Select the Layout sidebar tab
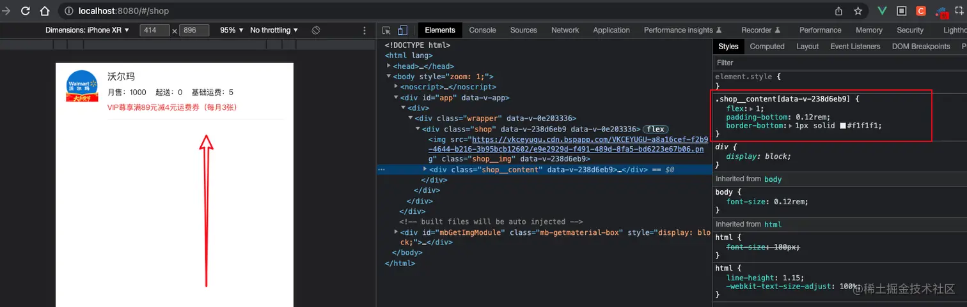Viewport: 967px width, 307px height. [807, 47]
